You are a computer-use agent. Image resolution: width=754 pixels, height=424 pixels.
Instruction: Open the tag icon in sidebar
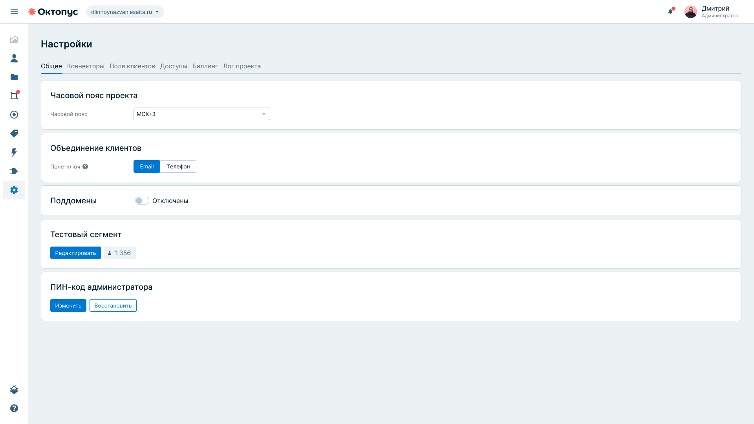pos(14,133)
